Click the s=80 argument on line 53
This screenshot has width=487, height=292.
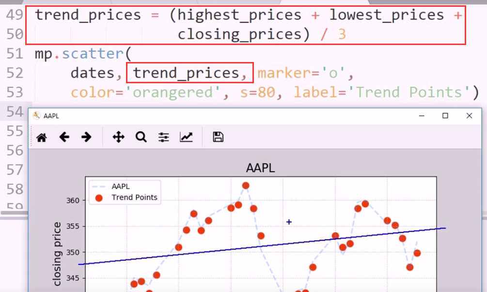[257, 92]
